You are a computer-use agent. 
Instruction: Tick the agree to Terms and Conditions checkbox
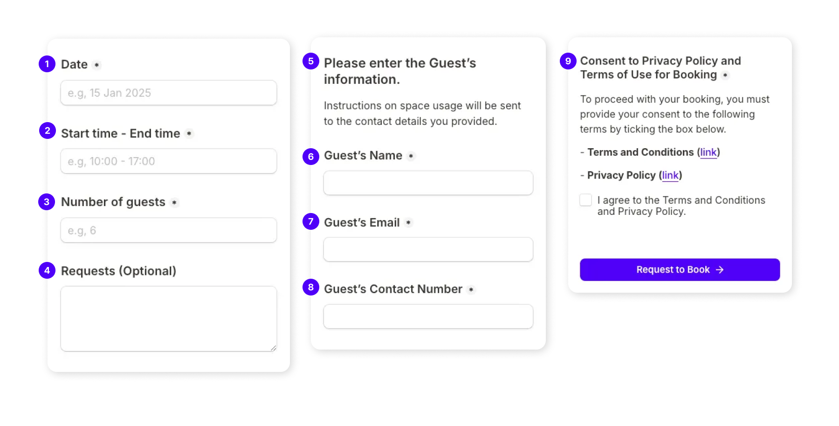coord(586,200)
